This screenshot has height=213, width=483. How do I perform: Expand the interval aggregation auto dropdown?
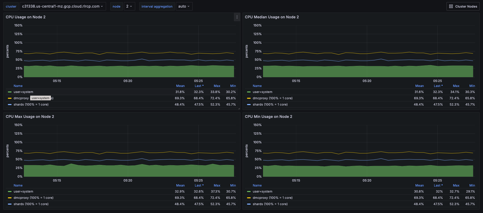pos(184,6)
